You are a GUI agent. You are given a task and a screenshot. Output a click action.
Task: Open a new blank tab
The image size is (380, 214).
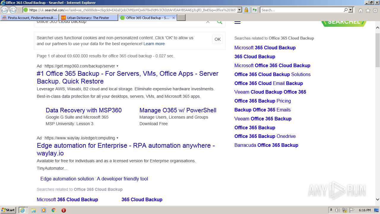(x=181, y=18)
